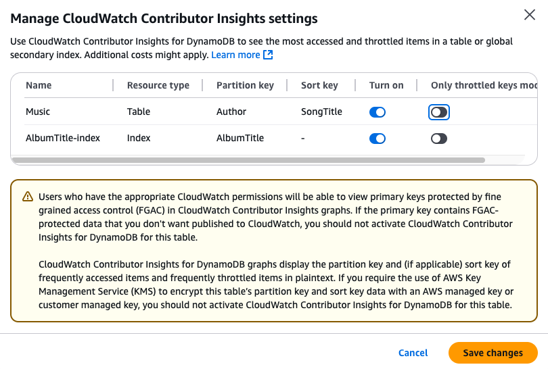Select the Music row name cell
This screenshot has height=369, width=548.
[x=38, y=112]
